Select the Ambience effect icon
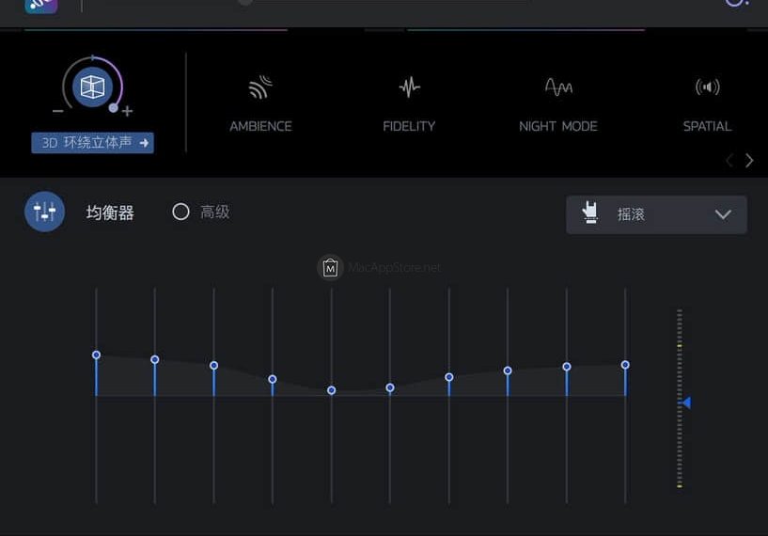 [x=260, y=88]
